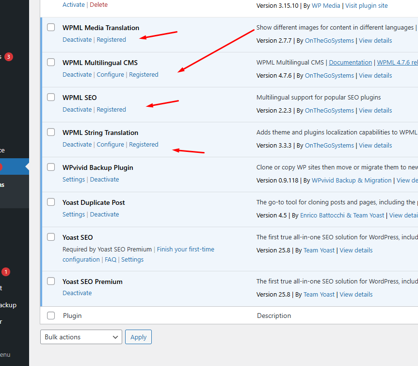Click Registered under WPML String Translation
This screenshot has height=366, width=418.
pos(144,144)
